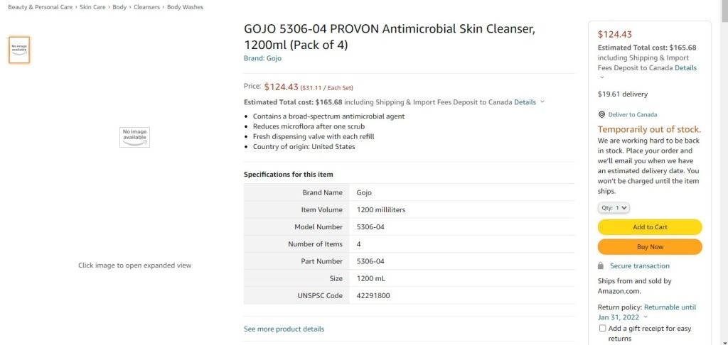Click the No image available placeholder in center
This screenshot has height=345, width=728.
pyautogui.click(x=134, y=137)
